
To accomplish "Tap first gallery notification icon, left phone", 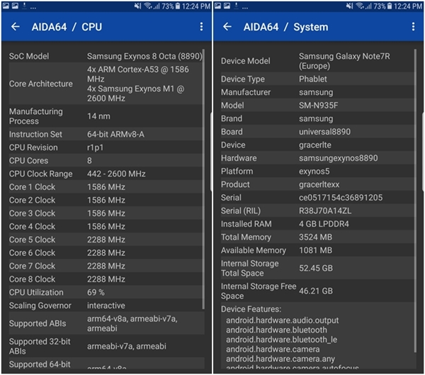I will [6, 6].
